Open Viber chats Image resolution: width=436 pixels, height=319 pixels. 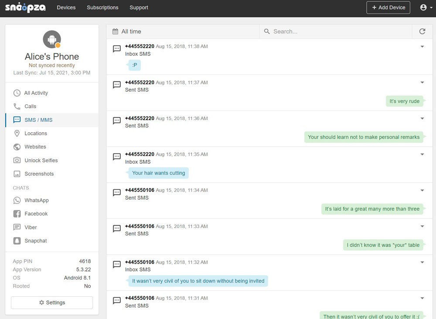pos(52,227)
